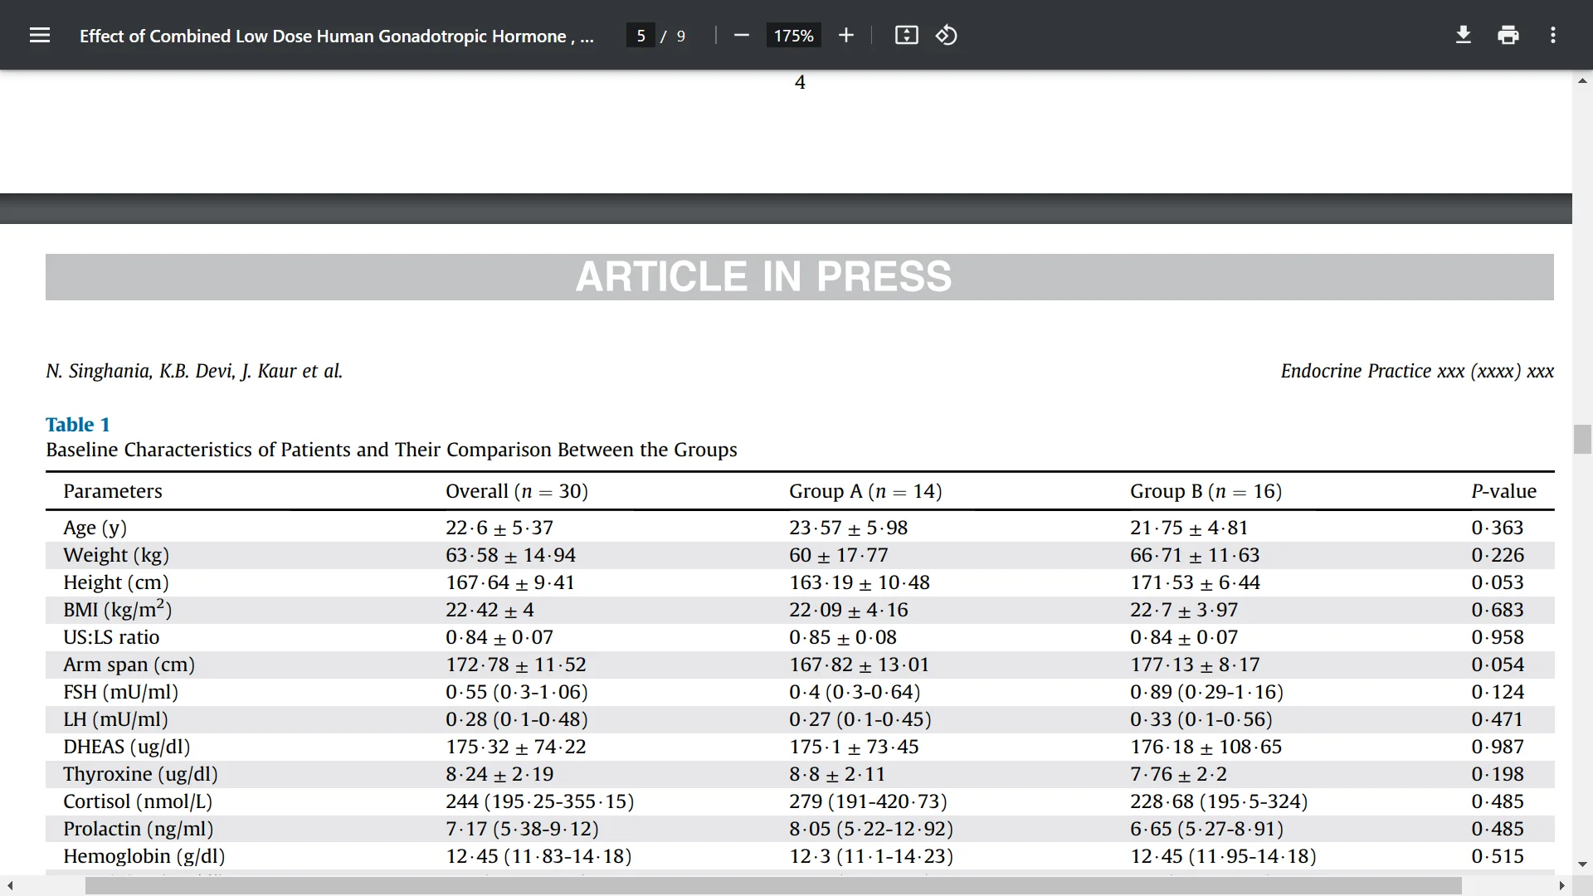Click Group B arm span value 177·13 ± 8·17

(1195, 665)
